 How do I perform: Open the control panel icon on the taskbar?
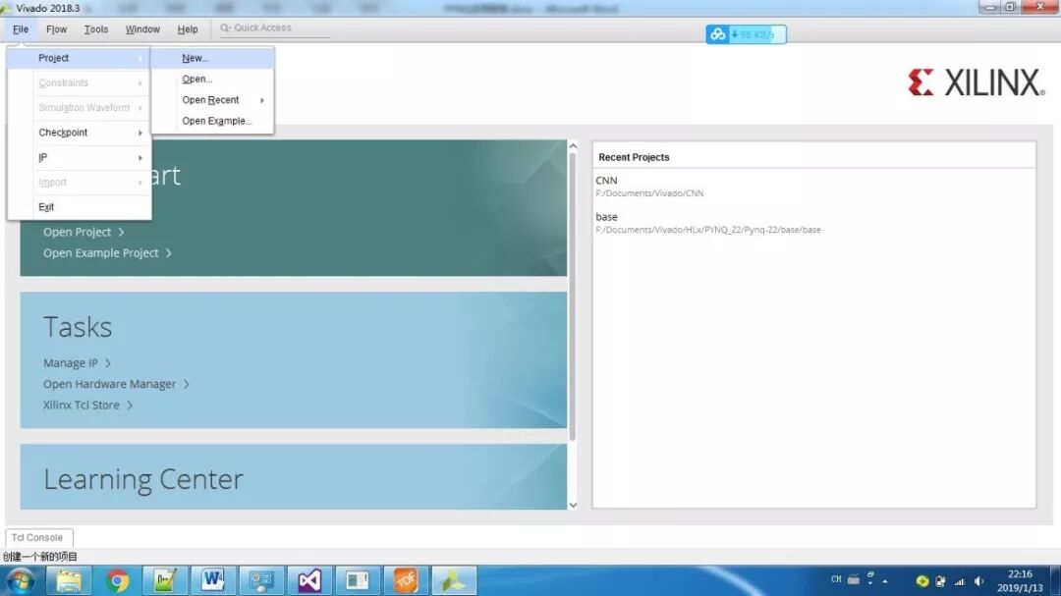pos(261,580)
